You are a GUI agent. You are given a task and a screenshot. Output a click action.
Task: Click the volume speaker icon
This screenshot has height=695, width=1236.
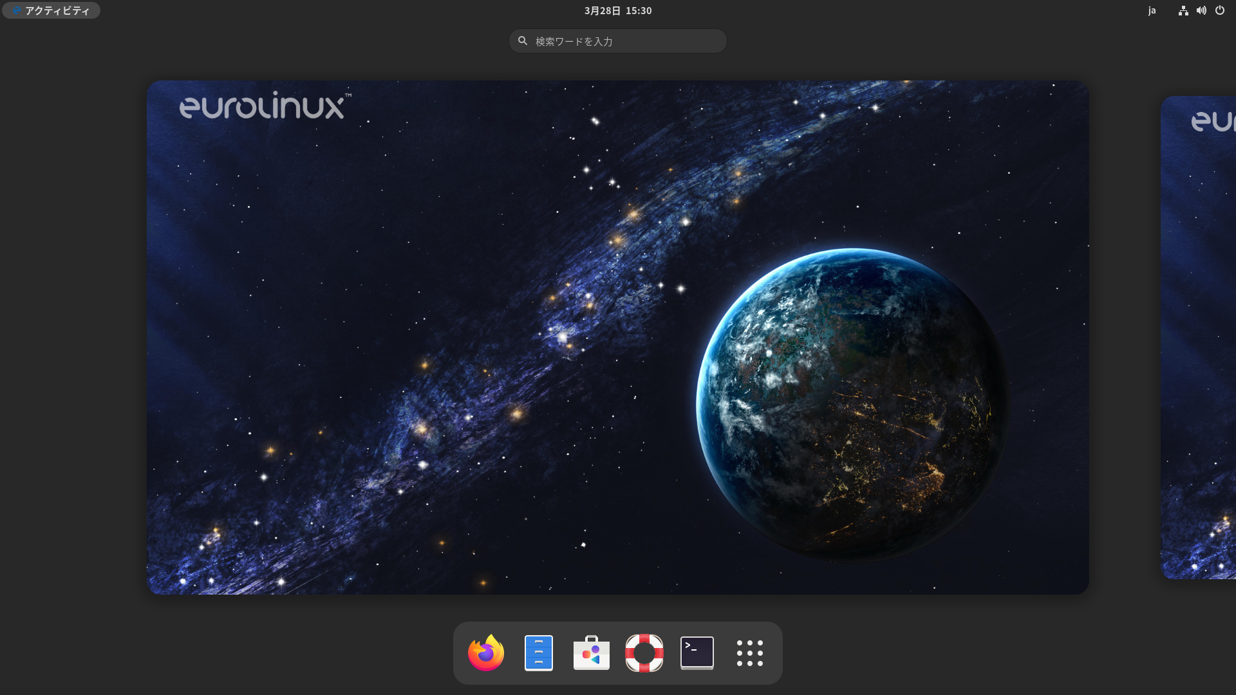(1201, 10)
